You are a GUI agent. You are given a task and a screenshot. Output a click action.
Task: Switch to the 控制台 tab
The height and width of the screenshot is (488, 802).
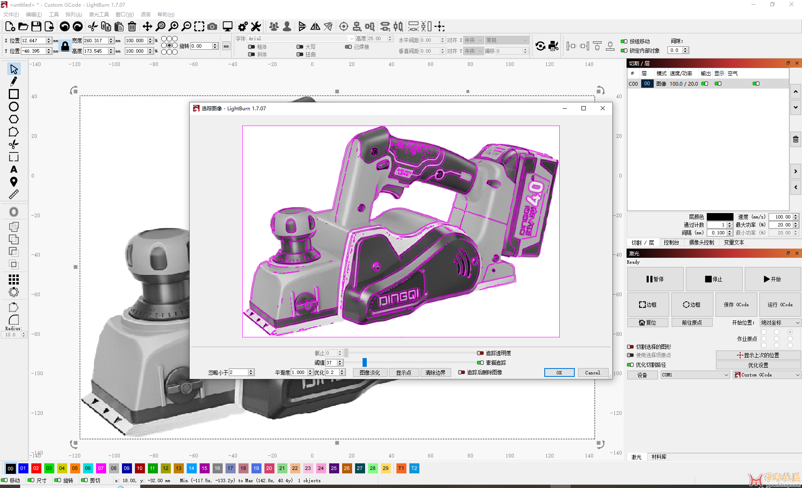point(671,242)
